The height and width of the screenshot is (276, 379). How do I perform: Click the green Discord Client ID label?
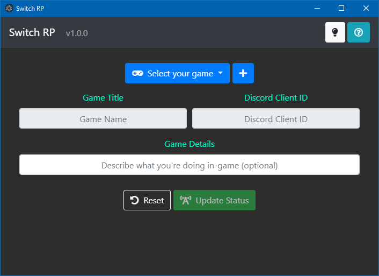point(276,98)
